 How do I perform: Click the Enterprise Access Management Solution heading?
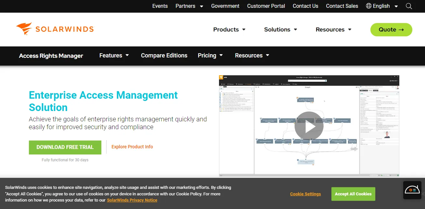click(103, 101)
